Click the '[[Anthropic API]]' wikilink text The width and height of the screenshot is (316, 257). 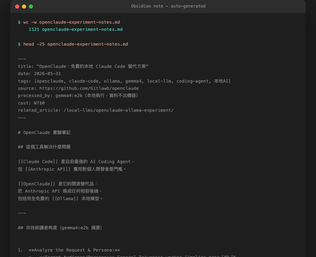(48, 169)
